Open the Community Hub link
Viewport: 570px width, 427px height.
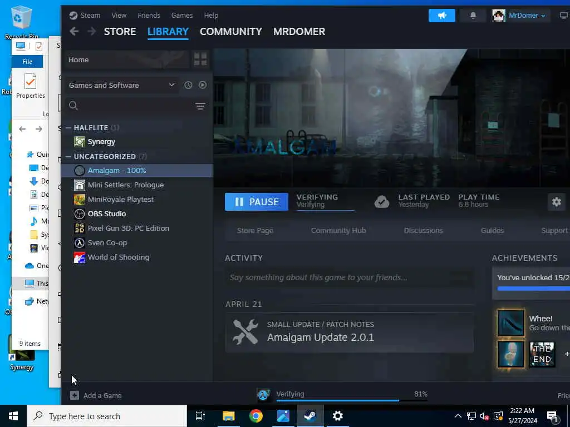coord(338,231)
